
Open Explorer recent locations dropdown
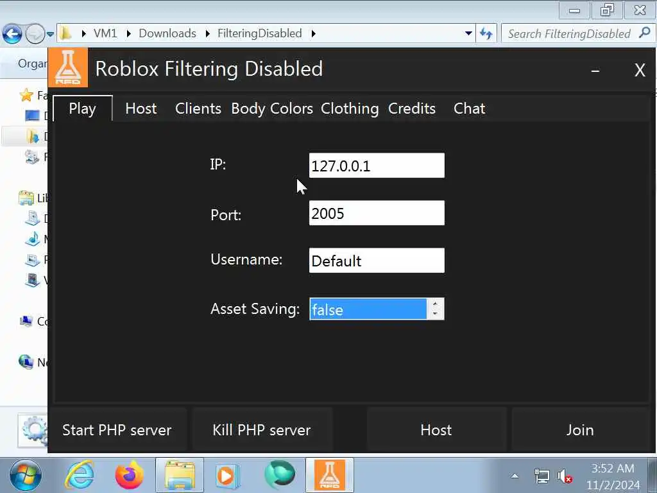click(50, 33)
